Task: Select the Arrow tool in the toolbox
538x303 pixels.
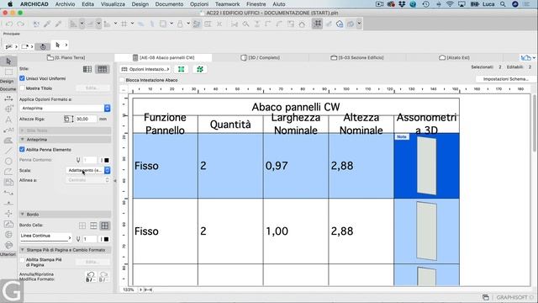Action: tap(8, 61)
